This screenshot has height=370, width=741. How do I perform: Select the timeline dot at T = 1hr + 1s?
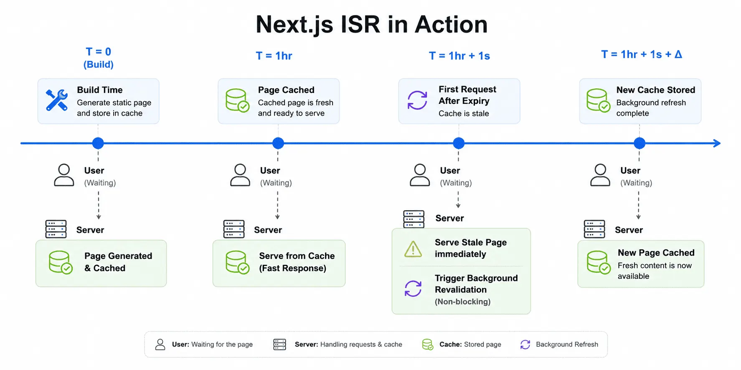[459, 143]
